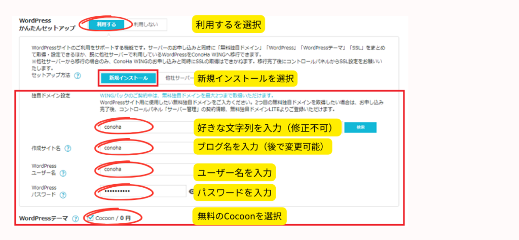Click the WordPress かんたんセットアップ heading
Image resolution: width=519 pixels, height=240 pixels.
[x=47, y=24]
